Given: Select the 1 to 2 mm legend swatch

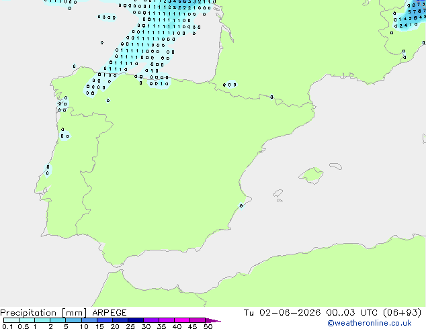Looking at the screenshot, I should pyautogui.click(x=42, y=320).
